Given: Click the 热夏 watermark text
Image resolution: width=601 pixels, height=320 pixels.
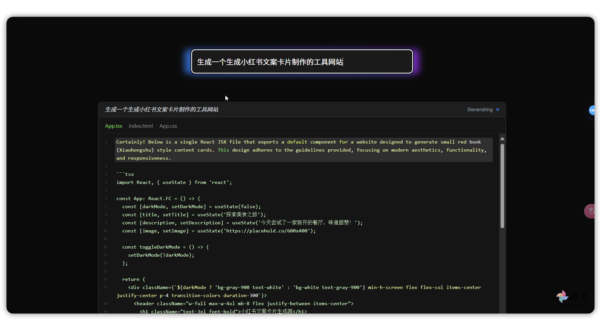Looking at the screenshot, I should point(579,296).
